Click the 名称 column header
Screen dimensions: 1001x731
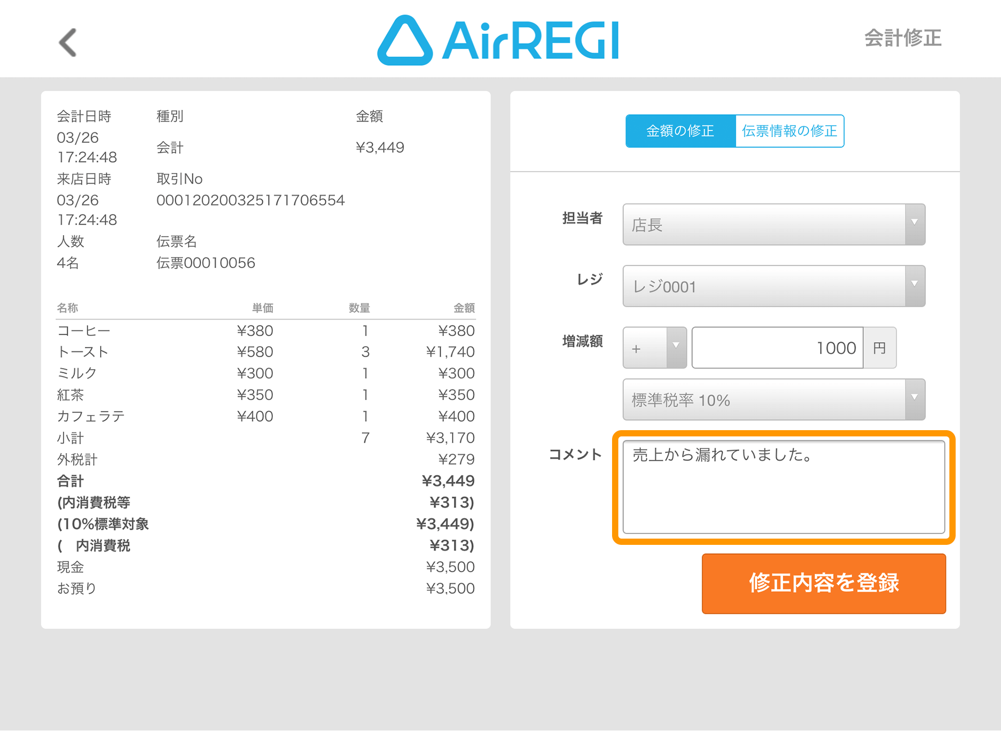[x=67, y=308]
